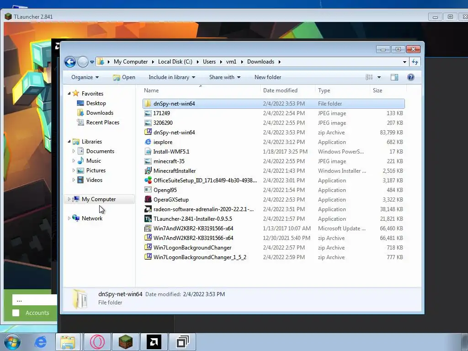This screenshot has width=468, height=351.
Task: Toggle the preview pane icon
Action: pyautogui.click(x=394, y=77)
